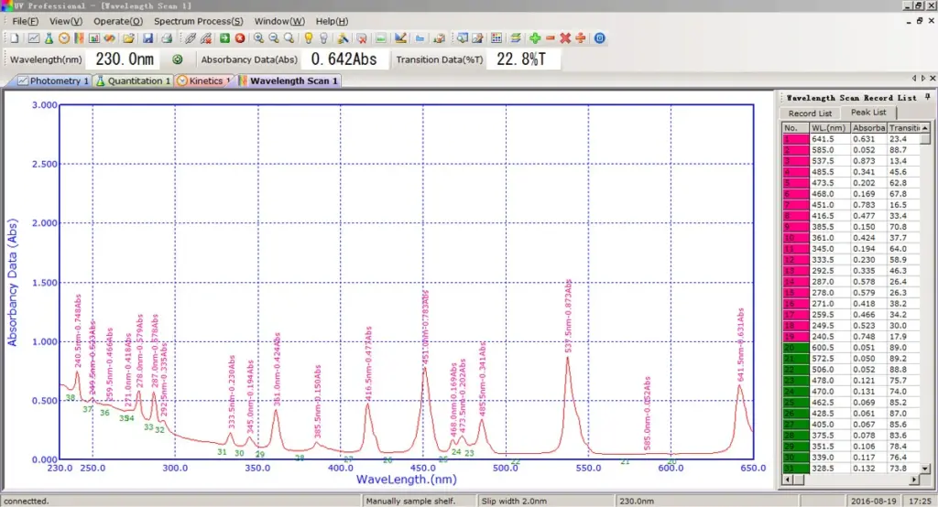Click the edit picture toolbar icon
Screen dimensions: 938x507
477,38
